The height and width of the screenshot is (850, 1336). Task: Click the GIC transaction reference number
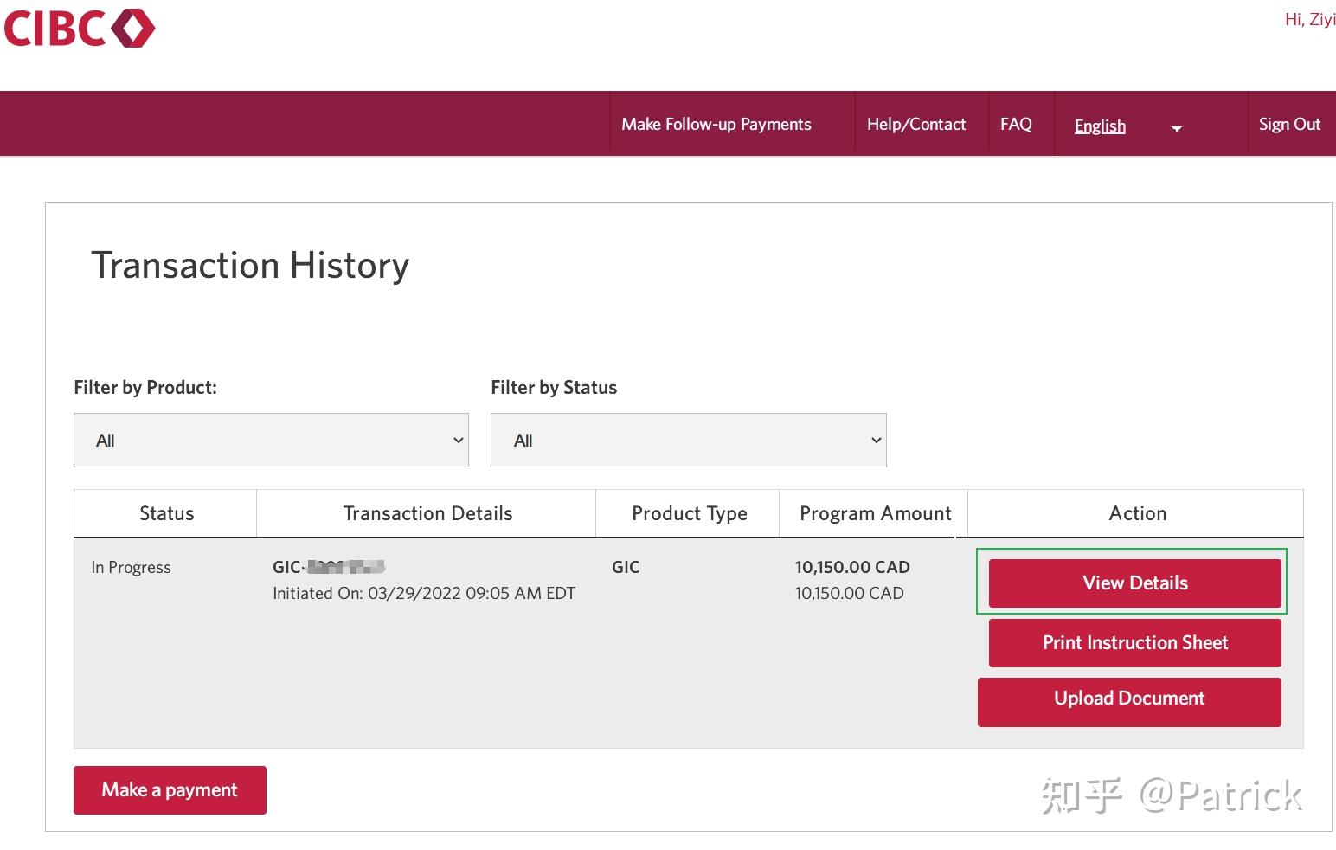click(329, 568)
